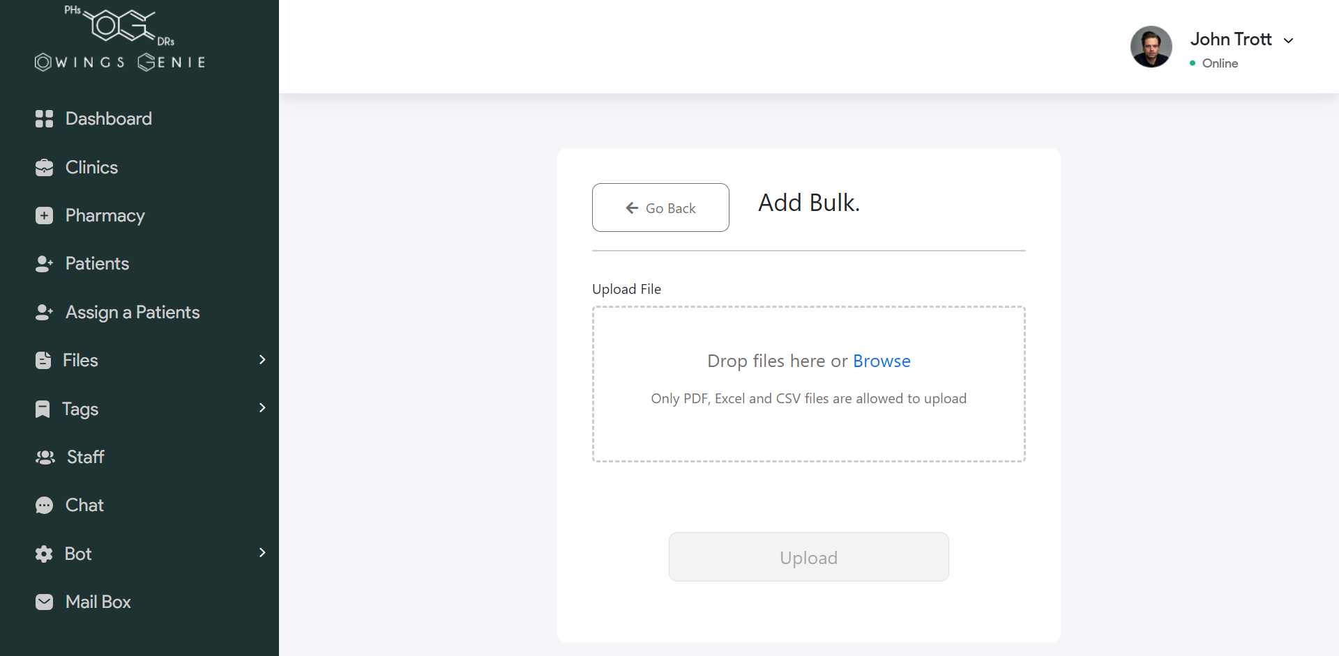Click the Chat bubble icon
The width and height of the screenshot is (1339, 656).
point(44,506)
